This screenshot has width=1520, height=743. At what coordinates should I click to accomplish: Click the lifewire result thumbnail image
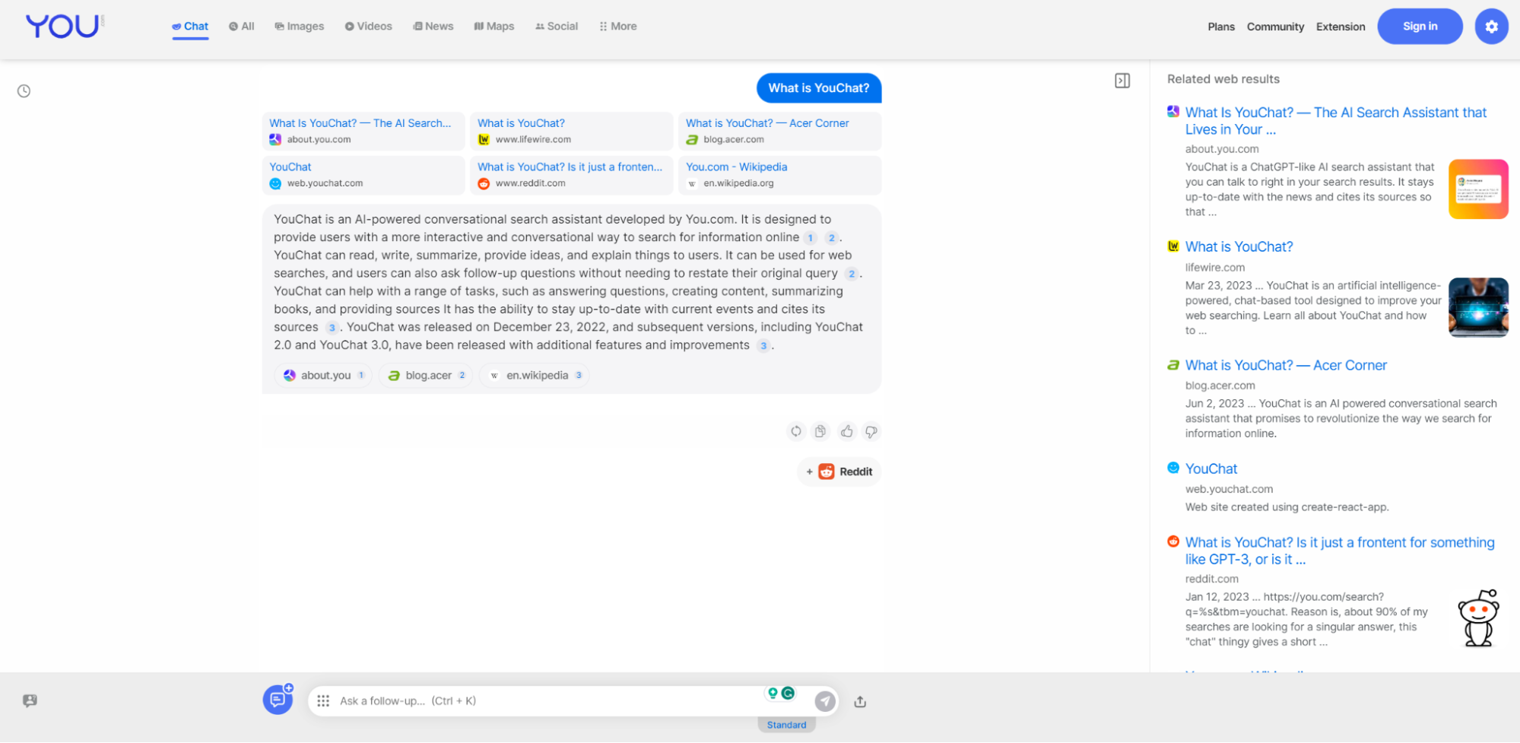pos(1478,307)
